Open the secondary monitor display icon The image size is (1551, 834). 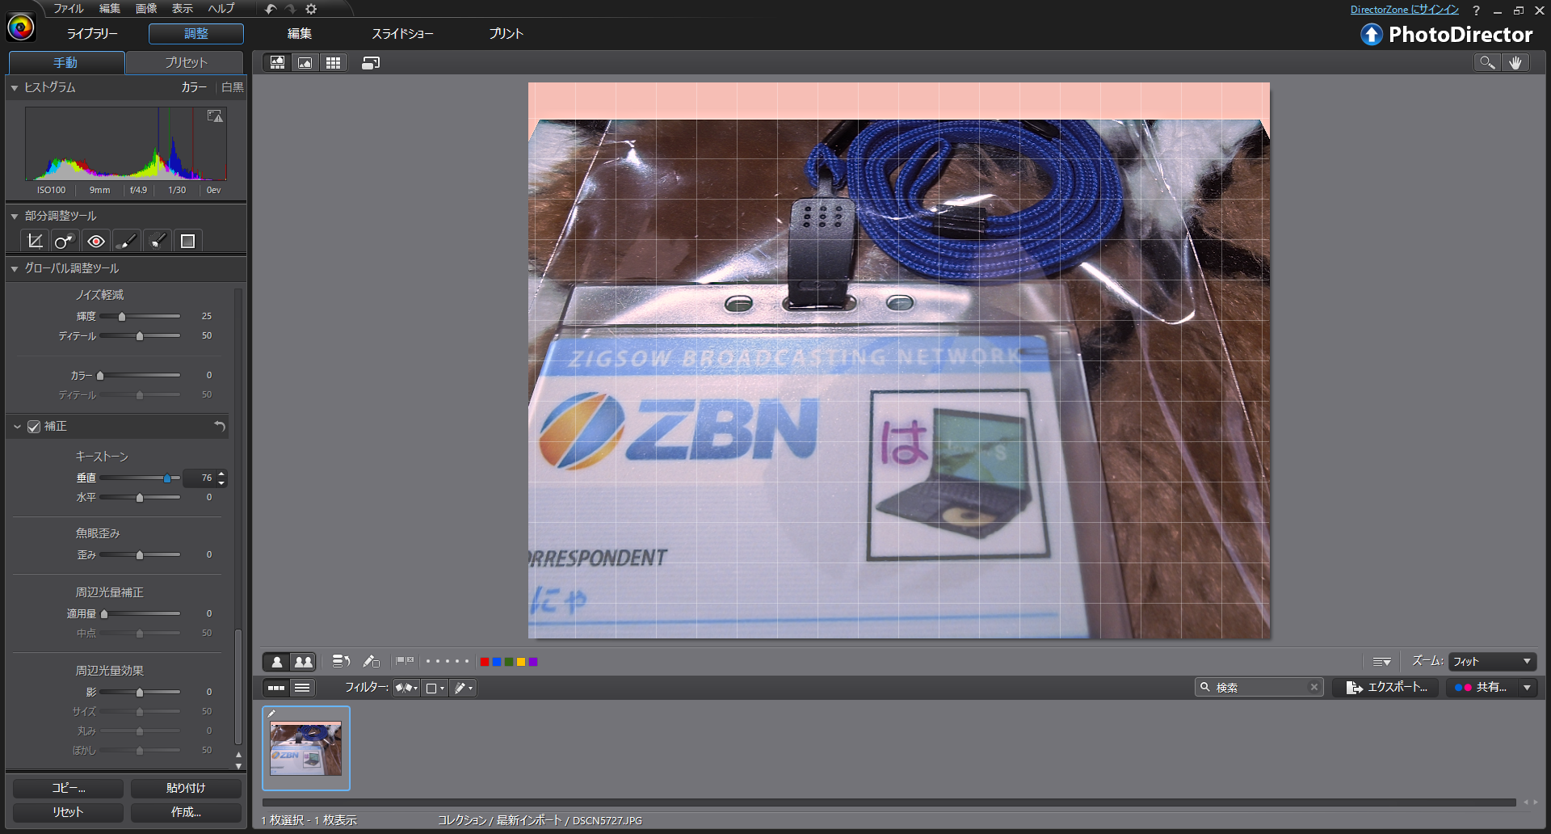(371, 63)
